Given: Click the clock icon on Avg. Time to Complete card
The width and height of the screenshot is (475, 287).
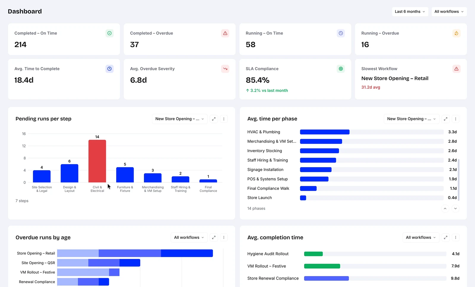Looking at the screenshot, I should point(110,69).
